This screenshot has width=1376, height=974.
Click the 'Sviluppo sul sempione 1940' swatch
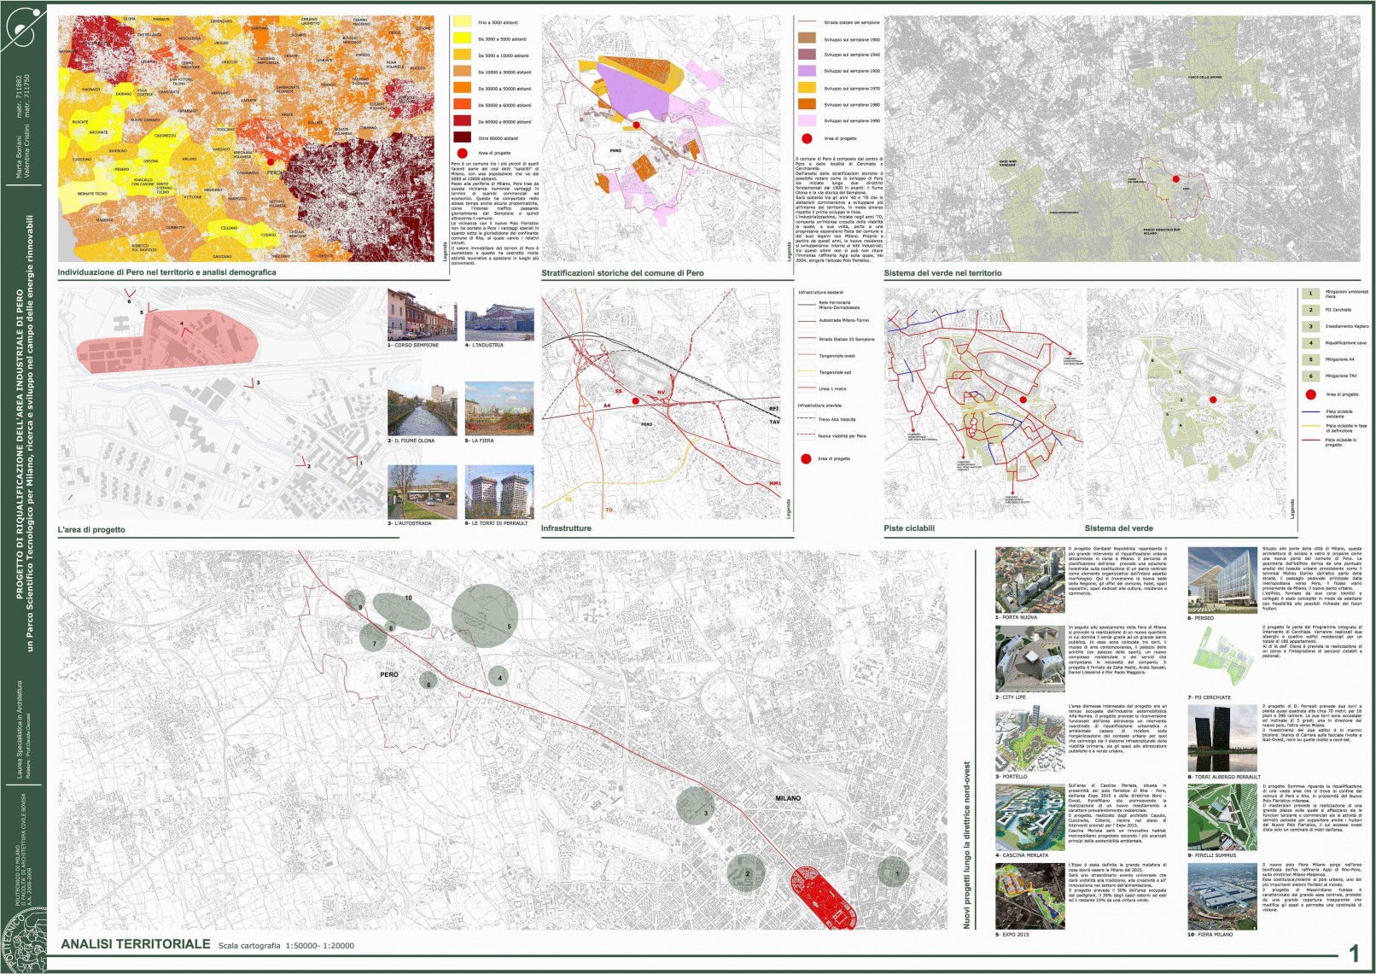tap(807, 54)
